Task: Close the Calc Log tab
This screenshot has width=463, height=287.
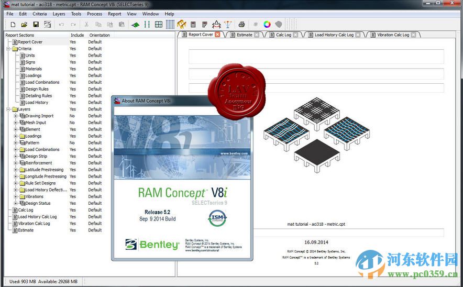Action: pos(295,35)
